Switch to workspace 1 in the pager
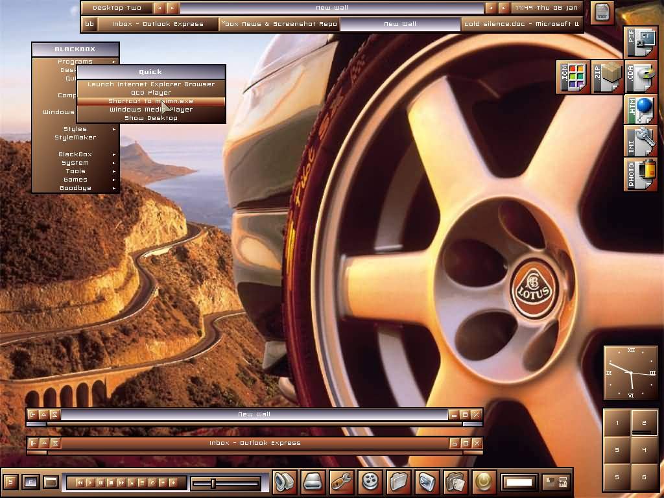Screen dimensions: 664x498 [x=617, y=423]
